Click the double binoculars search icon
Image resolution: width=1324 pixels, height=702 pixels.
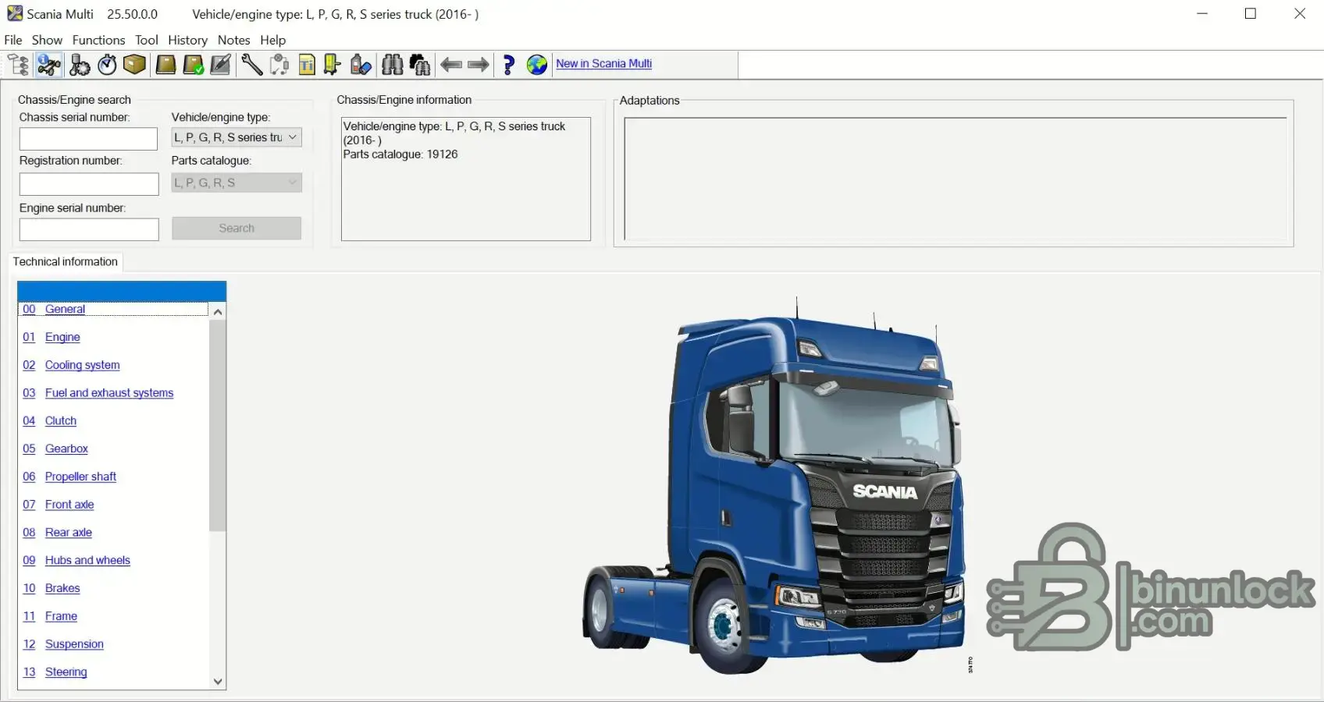coord(420,65)
